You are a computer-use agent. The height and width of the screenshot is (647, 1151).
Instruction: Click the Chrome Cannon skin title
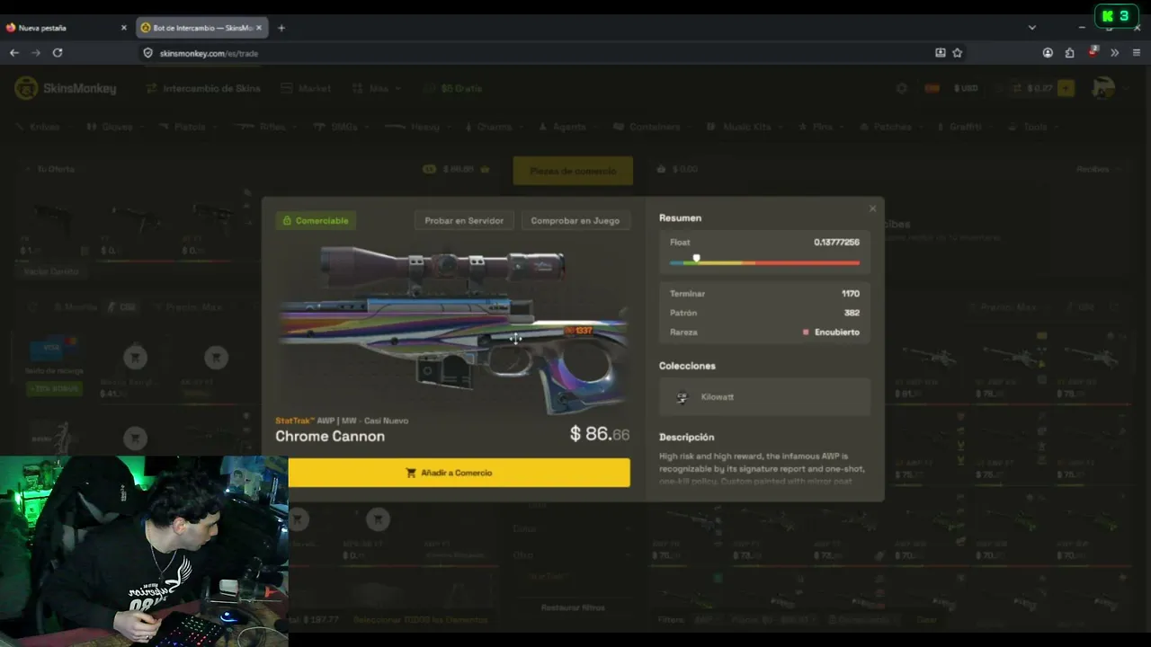pos(330,437)
